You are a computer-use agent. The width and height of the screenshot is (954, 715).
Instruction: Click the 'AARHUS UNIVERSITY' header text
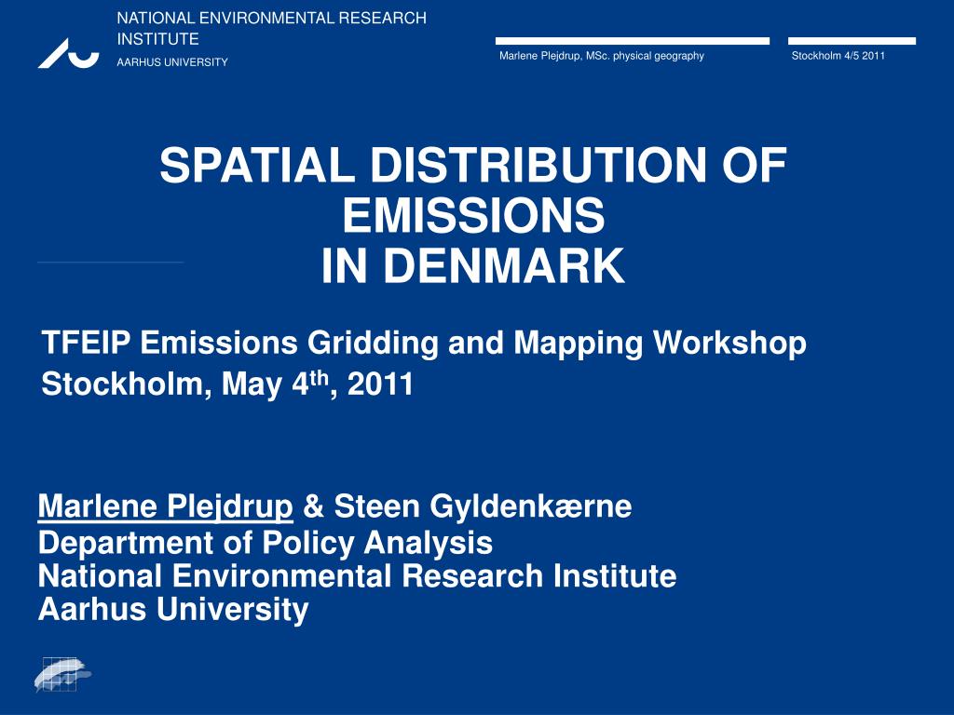click(x=172, y=62)
